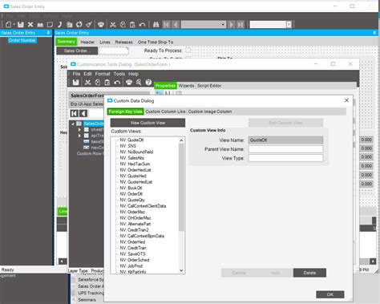The height and width of the screenshot is (304, 380).
Task: Collapse the SalesOrderForm root tree node
Action: click(73, 124)
